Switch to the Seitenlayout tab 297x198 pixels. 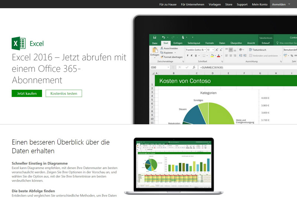[194, 43]
